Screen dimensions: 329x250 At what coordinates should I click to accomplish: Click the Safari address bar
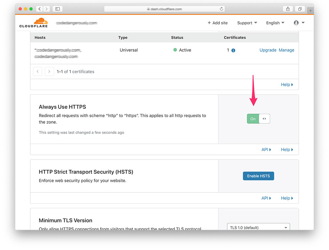(x=164, y=9)
